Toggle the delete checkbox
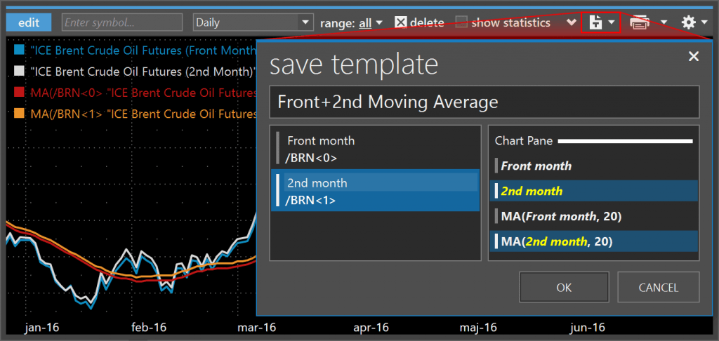Screen dimensions: 719x341 [x=401, y=22]
